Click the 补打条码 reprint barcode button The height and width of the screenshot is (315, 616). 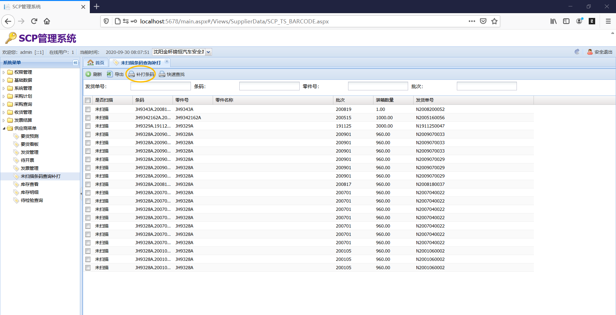coord(141,74)
